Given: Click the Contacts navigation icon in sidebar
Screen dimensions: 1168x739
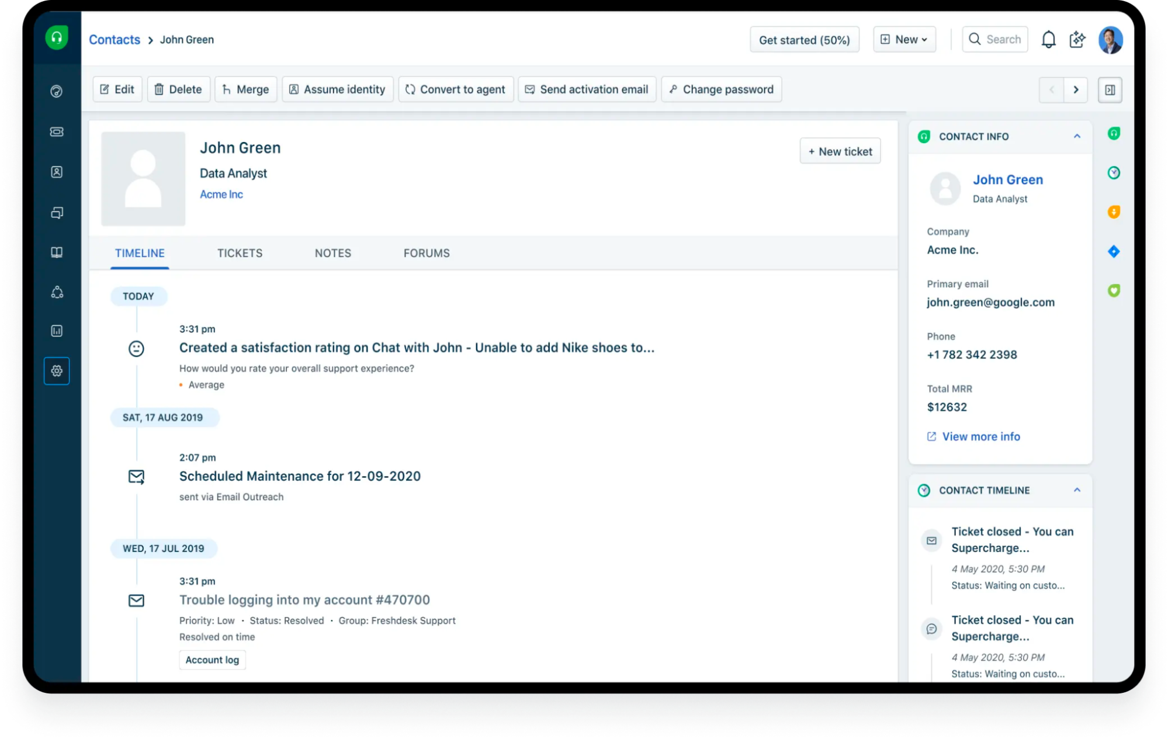Looking at the screenshot, I should pyautogui.click(x=57, y=171).
